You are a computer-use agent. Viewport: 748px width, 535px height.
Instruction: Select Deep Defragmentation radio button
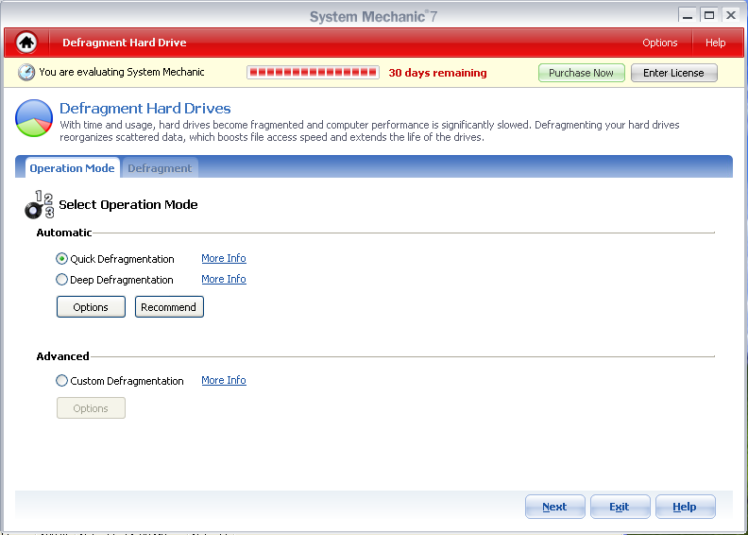coord(61,279)
